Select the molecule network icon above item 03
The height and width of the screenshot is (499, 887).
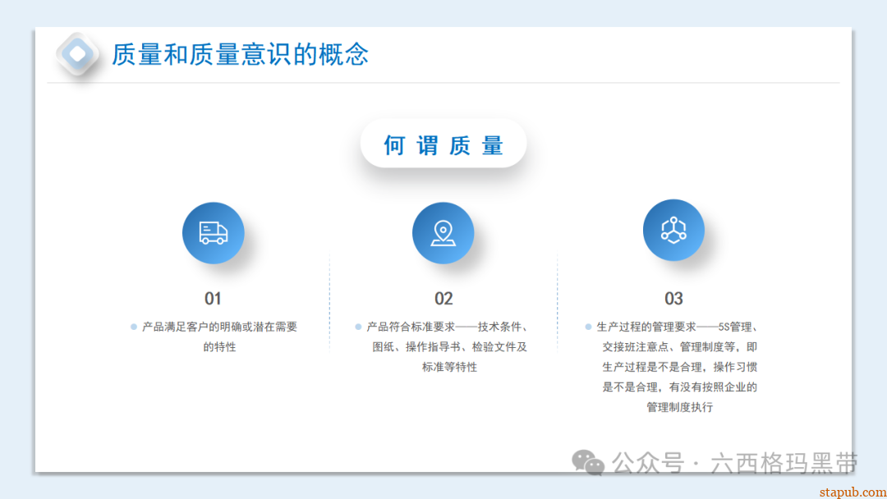click(x=673, y=231)
